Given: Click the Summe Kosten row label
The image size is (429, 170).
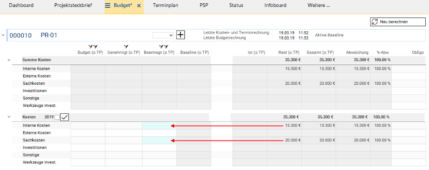Looking at the screenshot, I should coord(37,60).
